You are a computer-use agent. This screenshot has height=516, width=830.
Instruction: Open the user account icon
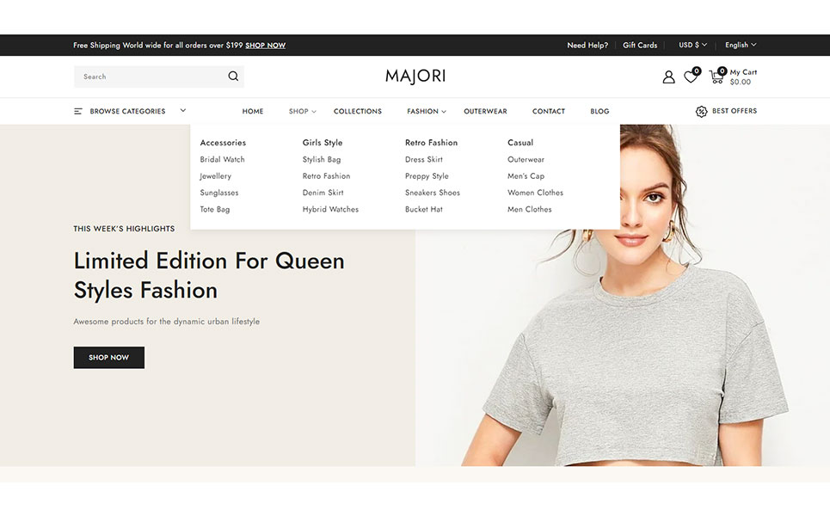(668, 77)
